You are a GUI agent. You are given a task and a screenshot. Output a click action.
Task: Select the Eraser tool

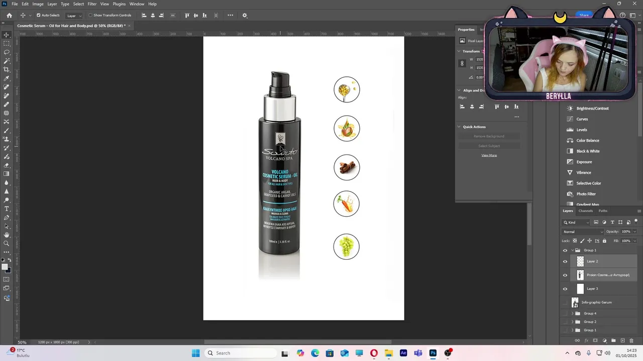[x=7, y=165]
